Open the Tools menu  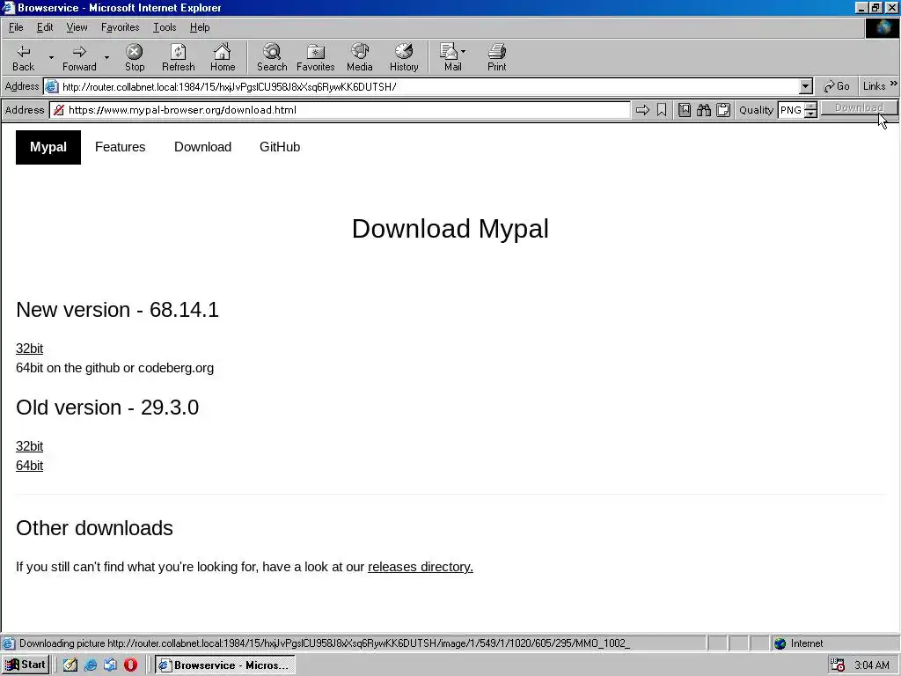165,27
